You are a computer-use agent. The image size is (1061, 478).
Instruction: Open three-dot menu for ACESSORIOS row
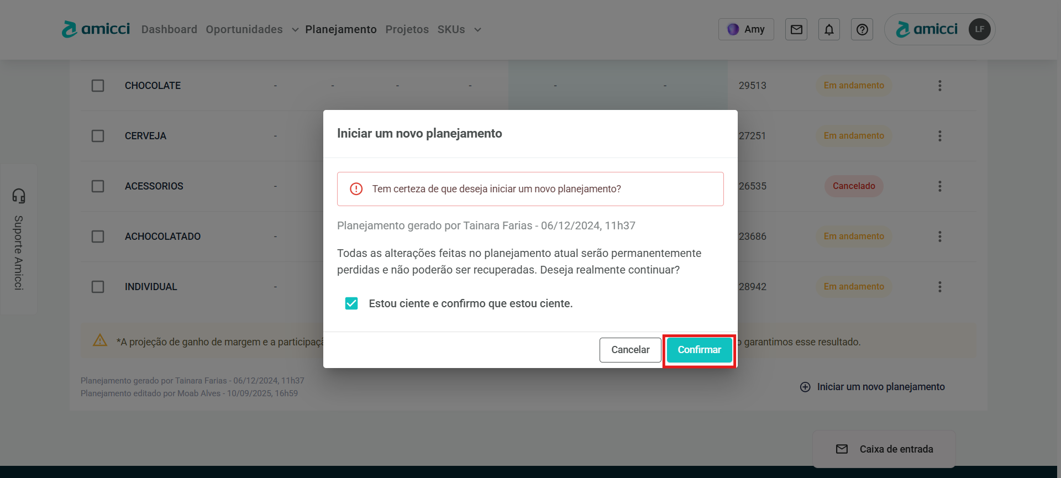pyautogui.click(x=939, y=186)
